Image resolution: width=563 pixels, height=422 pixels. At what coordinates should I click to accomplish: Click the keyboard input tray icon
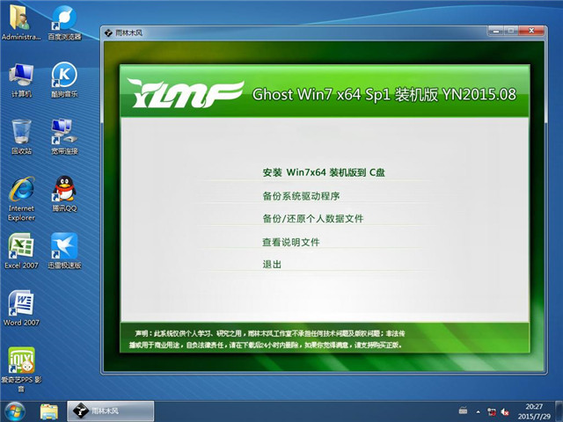pyautogui.click(x=464, y=411)
